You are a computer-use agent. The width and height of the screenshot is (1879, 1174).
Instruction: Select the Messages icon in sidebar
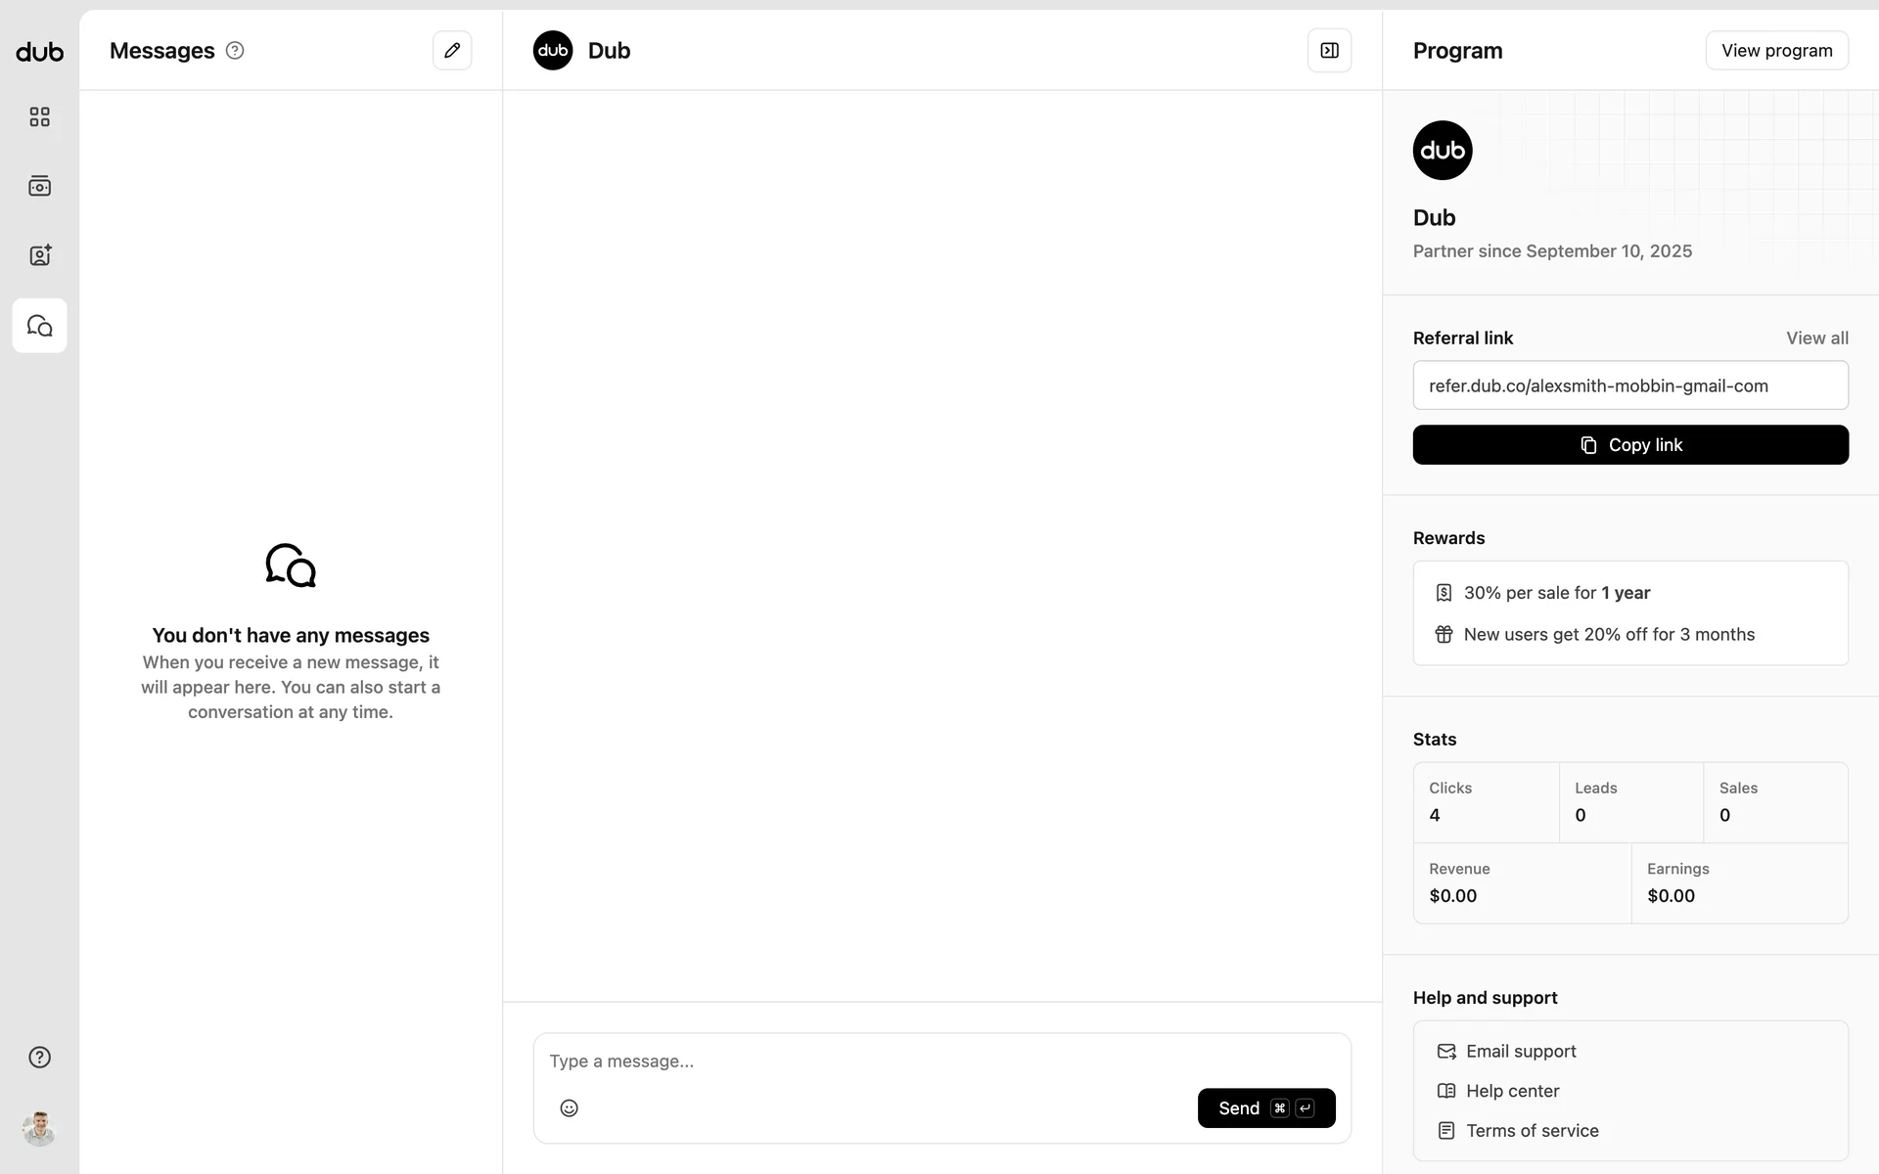[x=39, y=326]
